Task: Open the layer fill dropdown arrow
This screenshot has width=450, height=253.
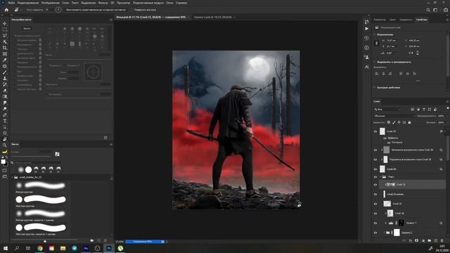Action: (x=446, y=122)
